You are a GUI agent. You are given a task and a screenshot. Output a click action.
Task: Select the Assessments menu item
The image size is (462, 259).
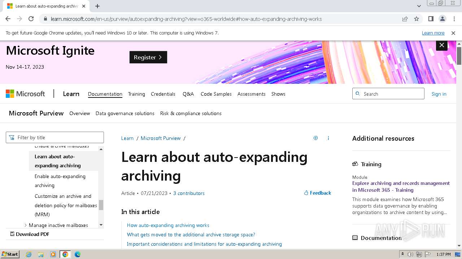pyautogui.click(x=252, y=94)
